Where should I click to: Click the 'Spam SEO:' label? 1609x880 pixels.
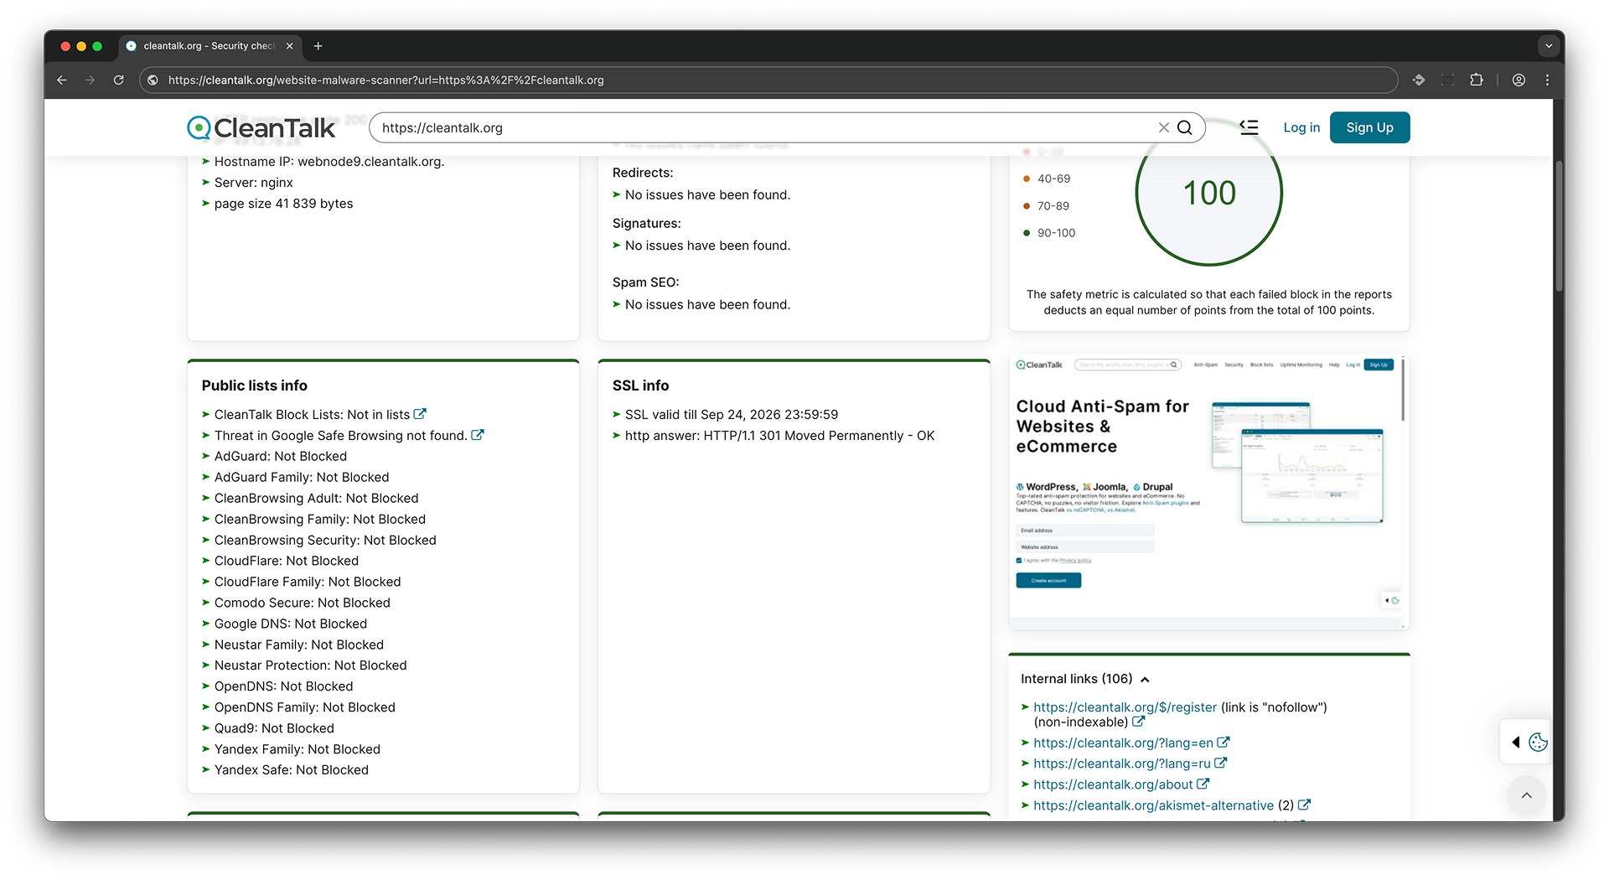point(646,282)
